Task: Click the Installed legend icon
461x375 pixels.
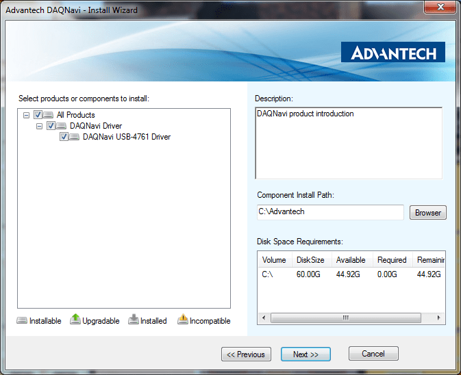Action: point(134,320)
